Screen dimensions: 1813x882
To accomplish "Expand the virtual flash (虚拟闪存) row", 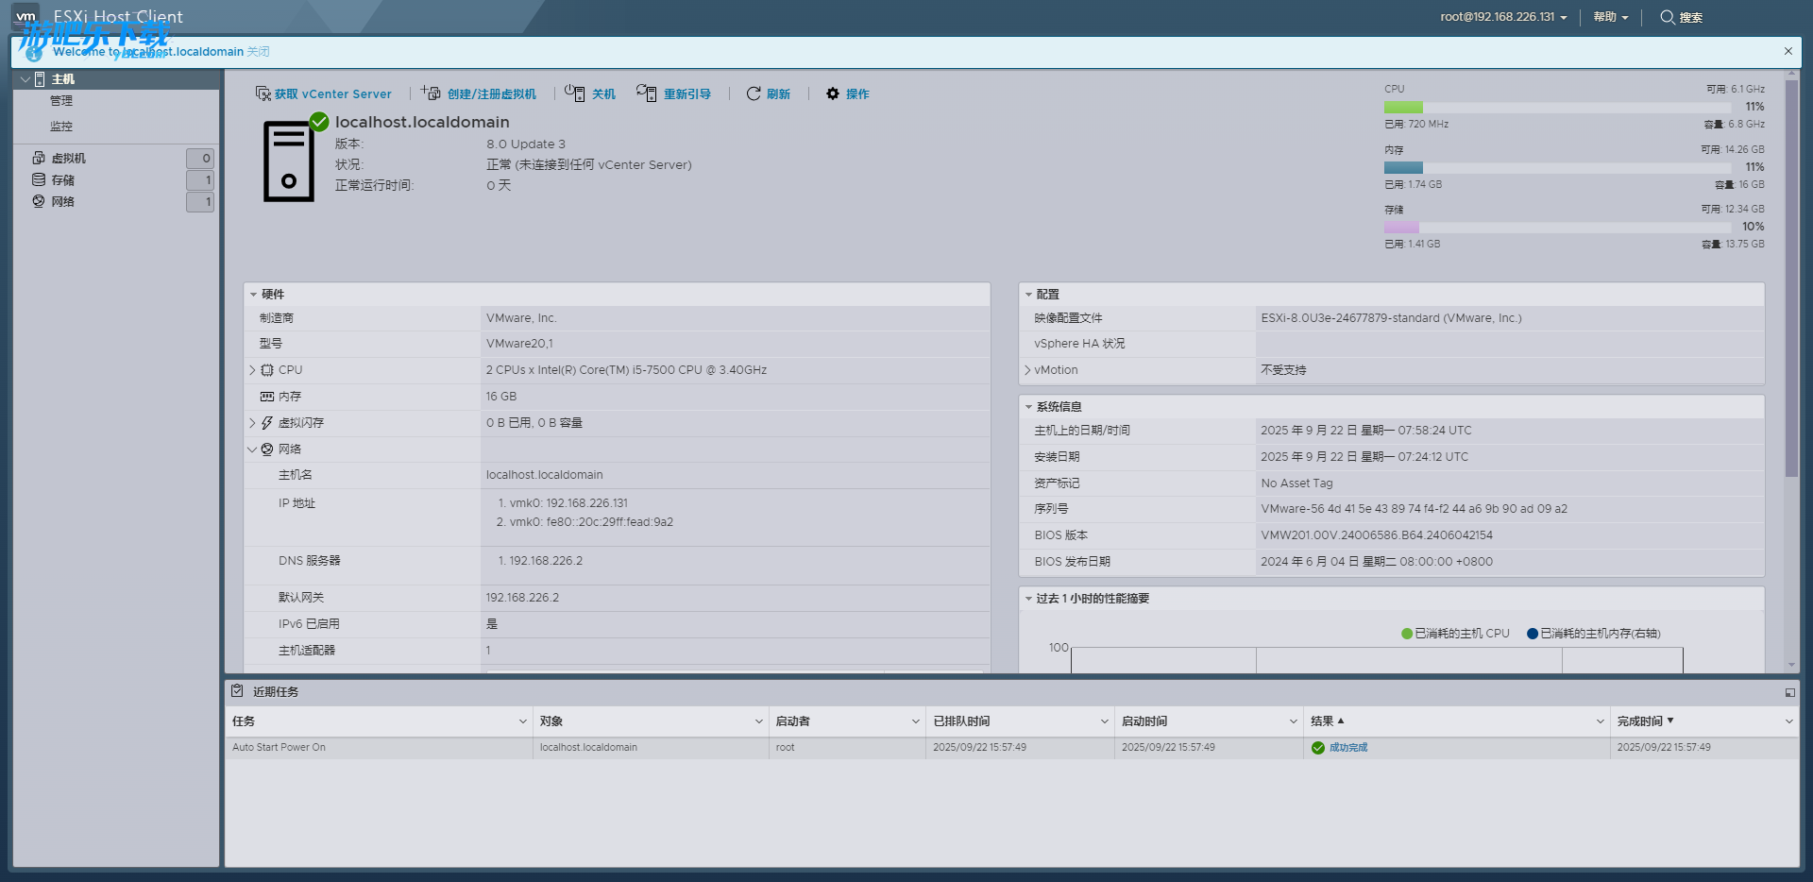I will coord(252,423).
